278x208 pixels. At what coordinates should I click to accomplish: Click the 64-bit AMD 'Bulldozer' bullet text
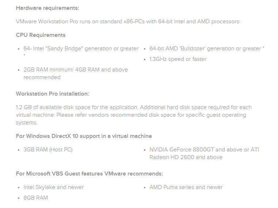coord(207,49)
